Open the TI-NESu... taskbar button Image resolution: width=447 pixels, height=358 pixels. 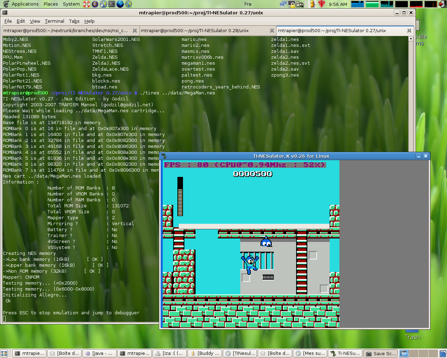pyautogui.click(x=345, y=353)
